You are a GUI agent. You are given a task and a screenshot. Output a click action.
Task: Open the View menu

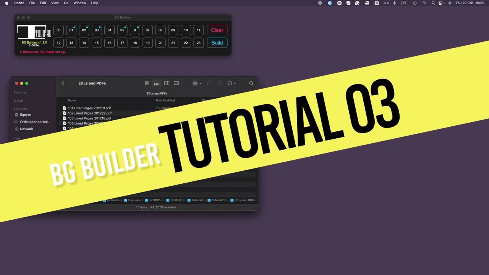[x=55, y=3]
